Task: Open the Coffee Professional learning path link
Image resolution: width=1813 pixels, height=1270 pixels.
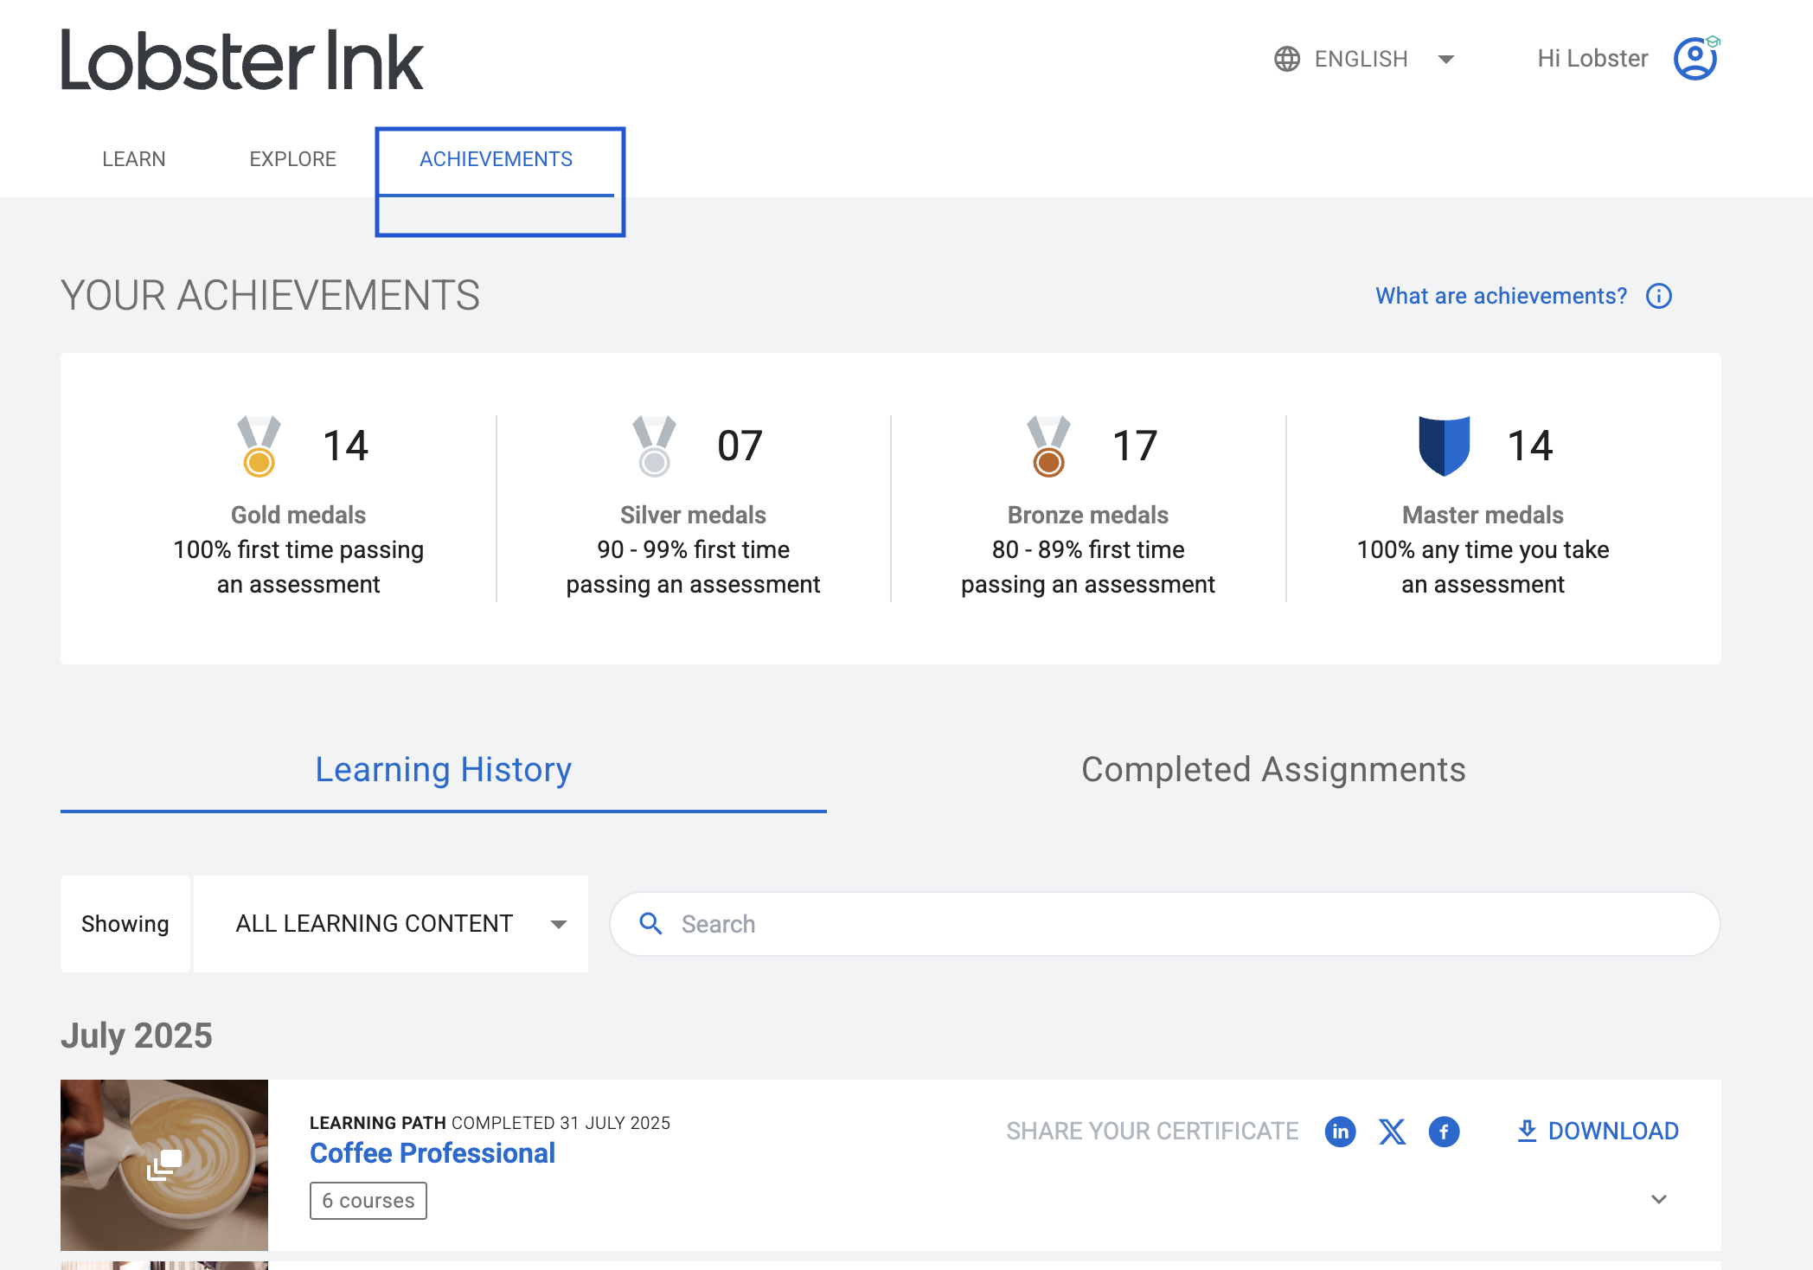Action: coord(432,1153)
